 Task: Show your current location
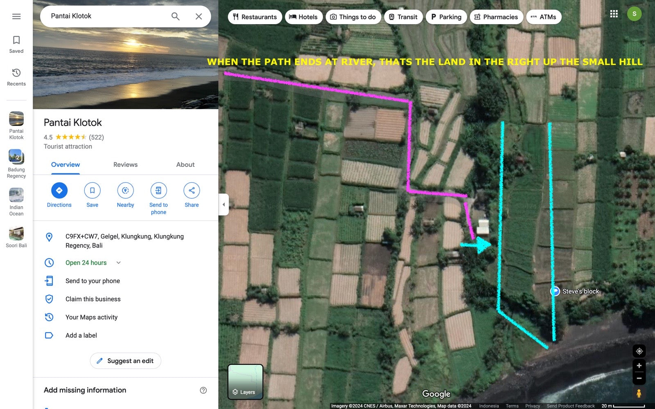coord(639,351)
